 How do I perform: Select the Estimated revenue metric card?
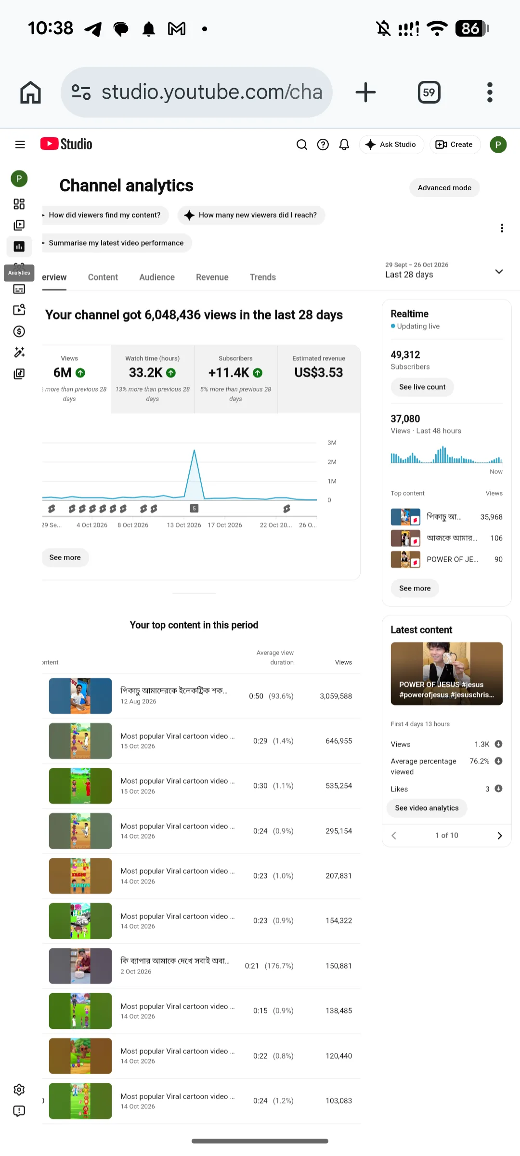(x=319, y=379)
